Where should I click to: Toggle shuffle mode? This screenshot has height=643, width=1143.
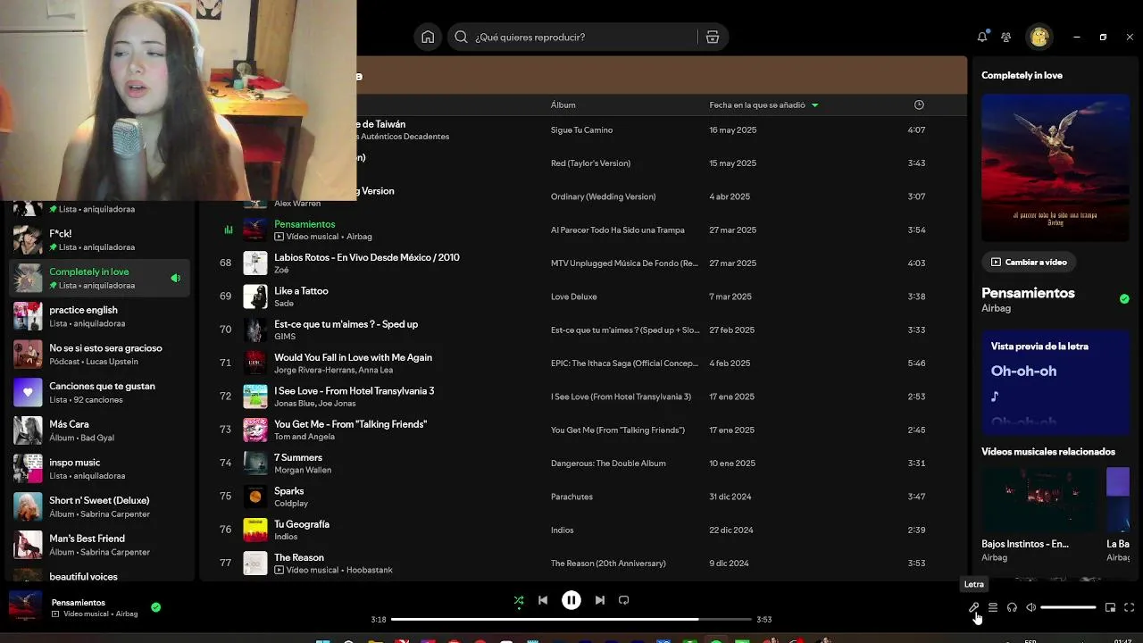[x=519, y=600]
